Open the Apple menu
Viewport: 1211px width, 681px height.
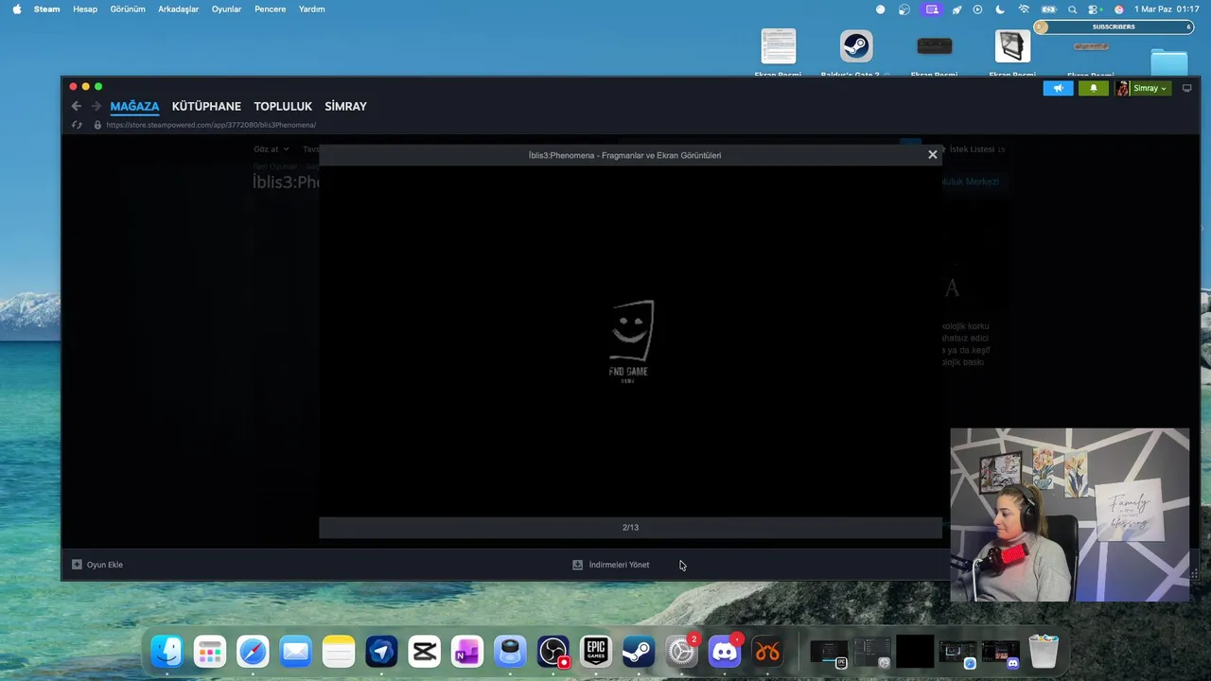16,9
